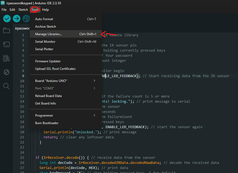
Task: Close the open Tools menu
Action: tap(35, 10)
